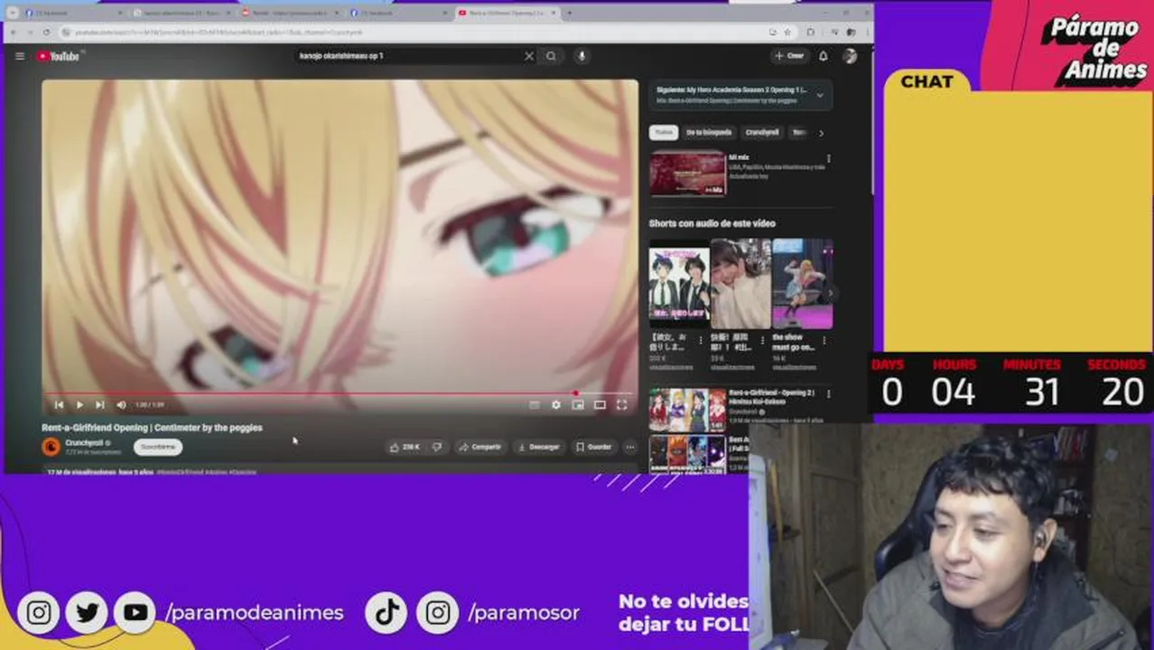Open options for the first Short
Screen dimensions: 1154x650
(x=701, y=340)
